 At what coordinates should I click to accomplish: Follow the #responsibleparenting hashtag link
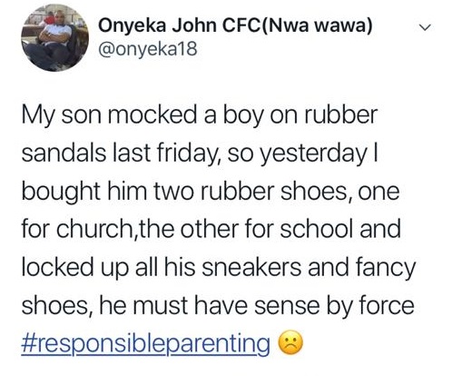(x=145, y=344)
